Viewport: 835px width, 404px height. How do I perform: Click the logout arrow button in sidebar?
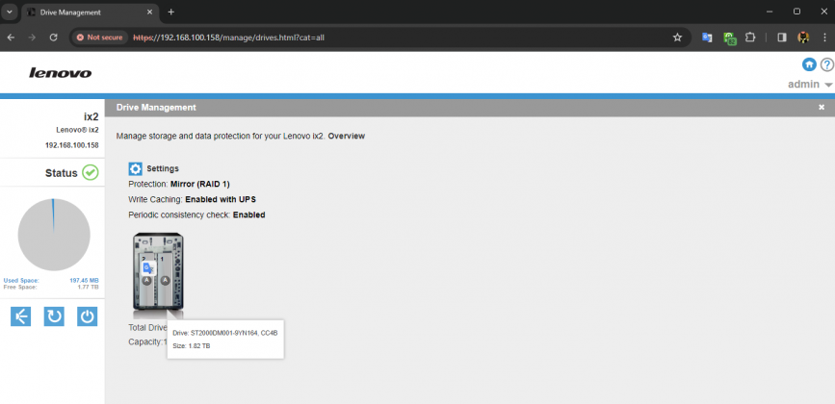[21, 316]
